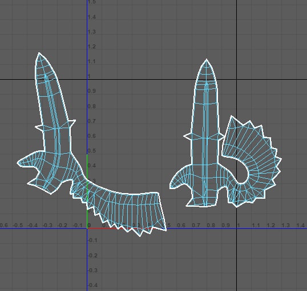Click the horizontal axis label -0.2
This screenshot has width=307, height=291.
pos(62,226)
